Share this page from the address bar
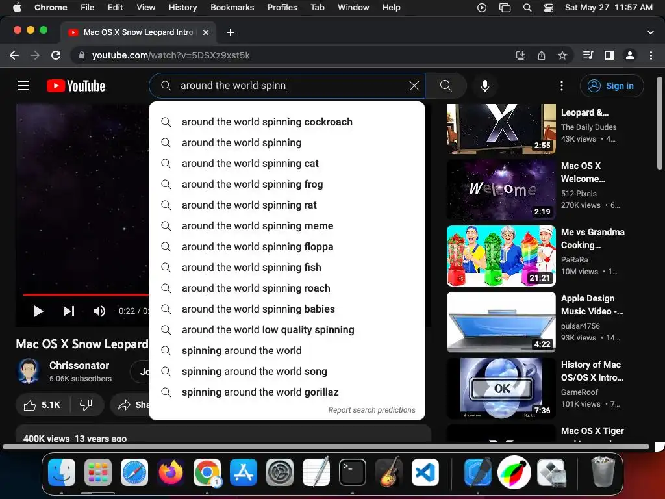The image size is (665, 499). point(542,55)
